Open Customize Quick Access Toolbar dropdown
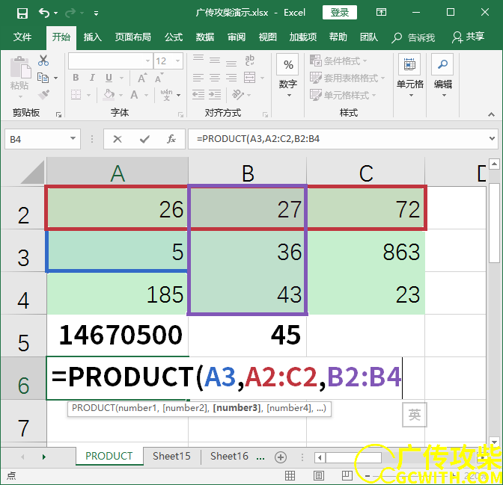Screen dimensions: 503x485 pyautogui.click(x=96, y=13)
